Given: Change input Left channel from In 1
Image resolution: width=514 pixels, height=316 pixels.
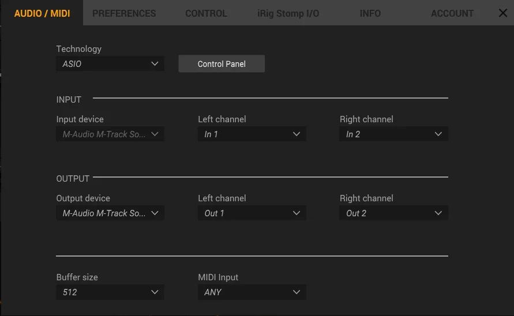Looking at the screenshot, I should (252, 134).
